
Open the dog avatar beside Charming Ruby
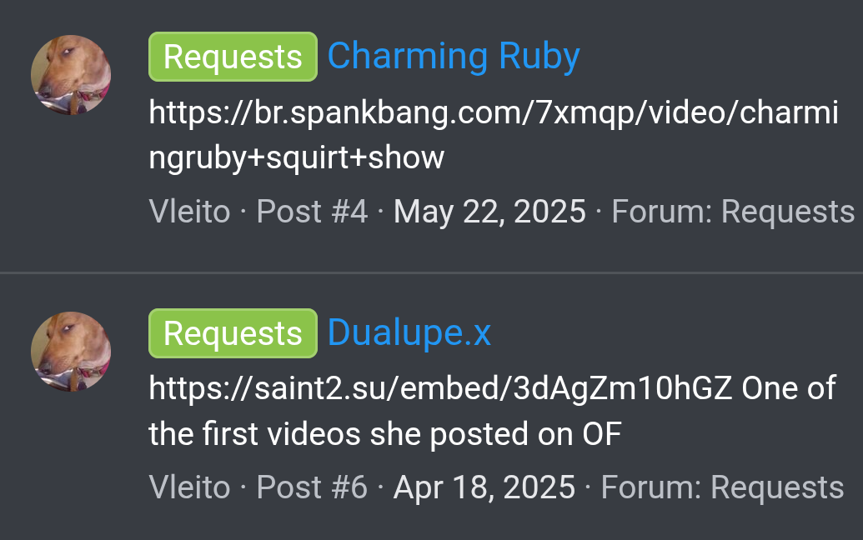pyautogui.click(x=71, y=75)
